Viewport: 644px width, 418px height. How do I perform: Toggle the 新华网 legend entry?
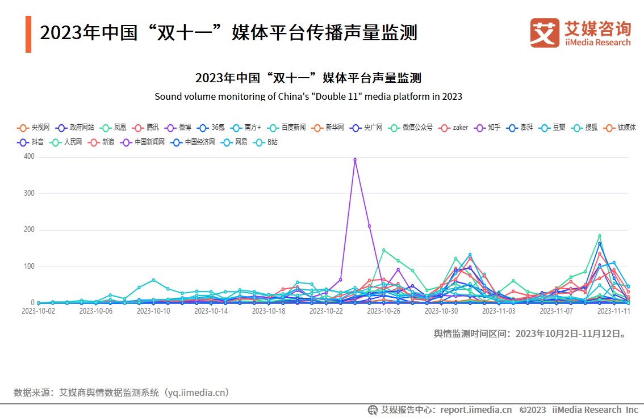click(x=328, y=128)
